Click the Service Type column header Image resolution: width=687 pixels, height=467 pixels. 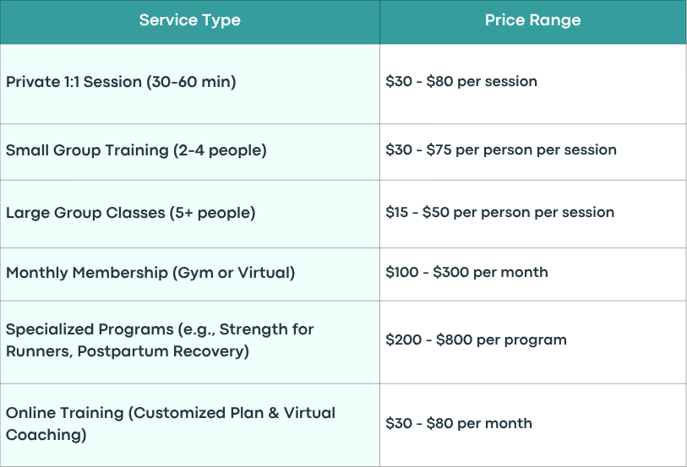click(x=190, y=22)
